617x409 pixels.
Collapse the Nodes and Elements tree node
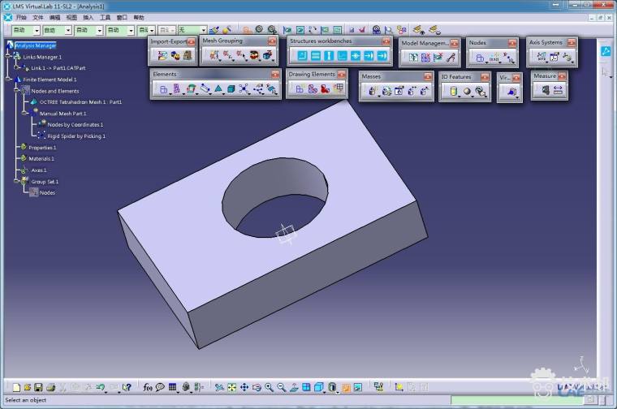(x=18, y=91)
